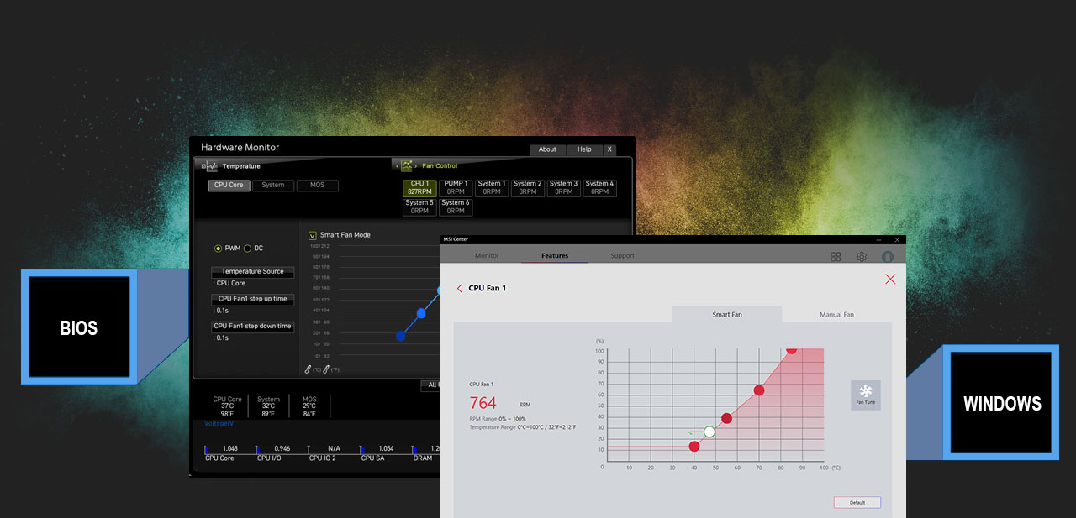Image resolution: width=1076 pixels, height=518 pixels.
Task: Click the Voltage(V) section label
Action: click(x=220, y=424)
